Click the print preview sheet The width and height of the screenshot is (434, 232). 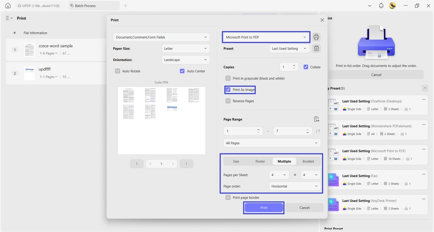pyautogui.click(x=162, y=121)
